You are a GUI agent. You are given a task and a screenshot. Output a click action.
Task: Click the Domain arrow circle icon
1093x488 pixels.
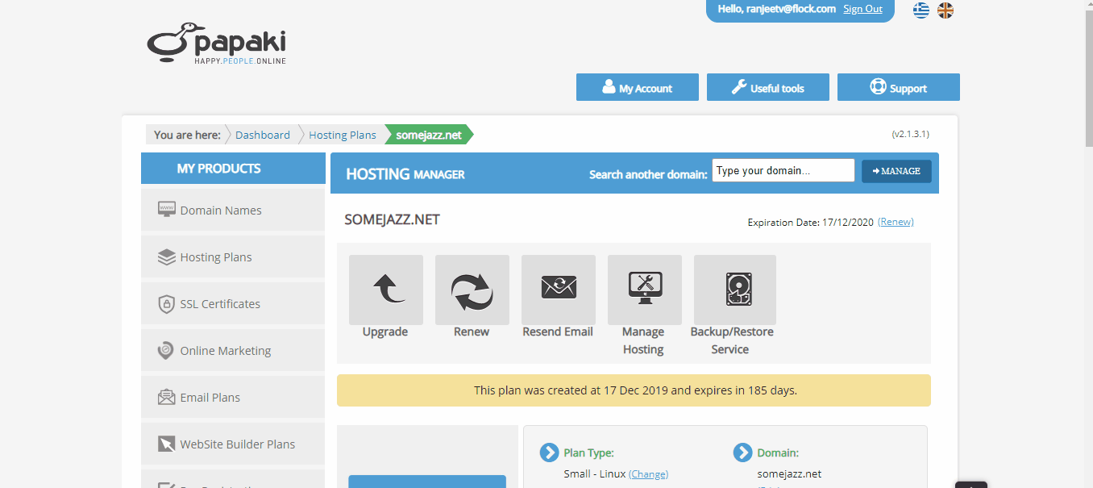coord(742,453)
